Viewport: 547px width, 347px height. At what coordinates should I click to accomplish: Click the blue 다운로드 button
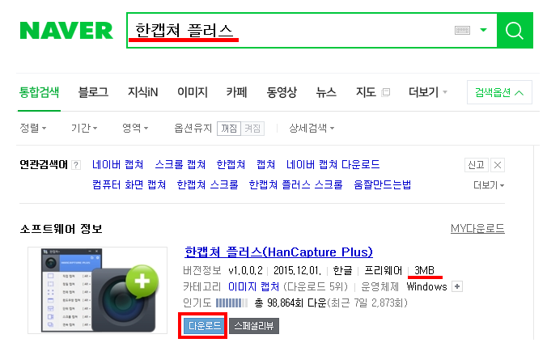pos(205,326)
